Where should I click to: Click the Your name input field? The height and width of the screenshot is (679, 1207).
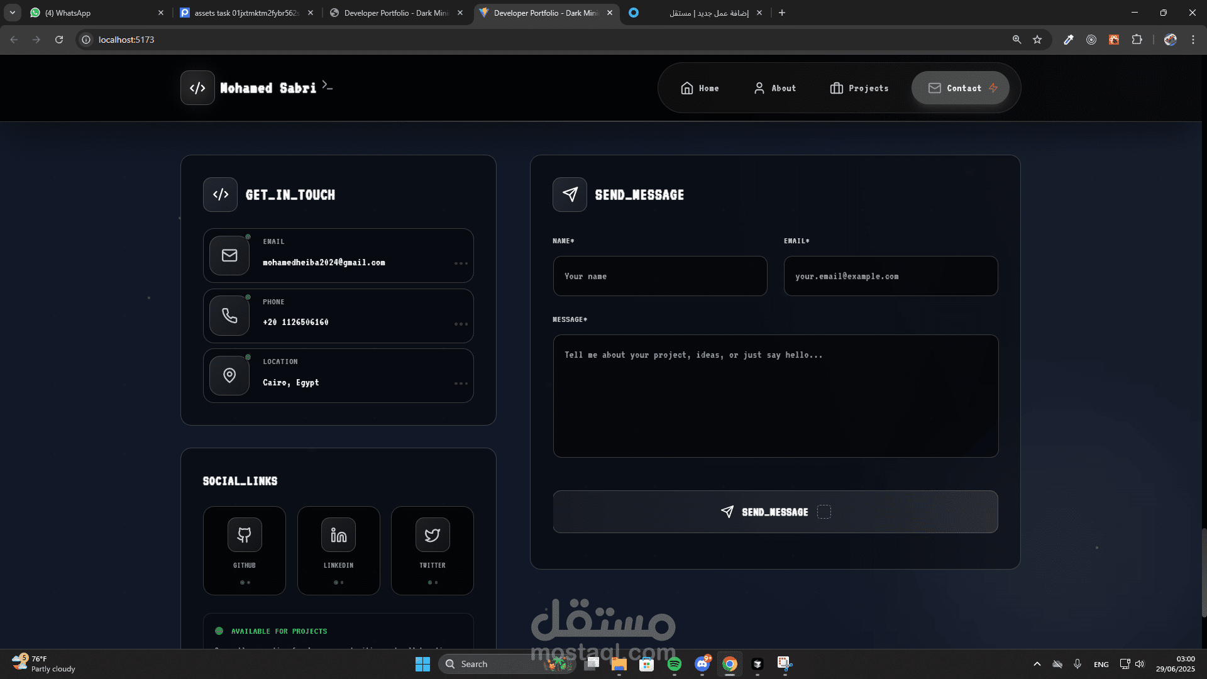660,276
